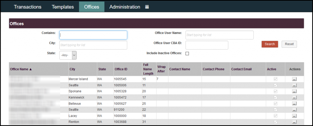Sort by City column header
Image resolution: width=313 pixels, height=126 pixels.
(72, 69)
